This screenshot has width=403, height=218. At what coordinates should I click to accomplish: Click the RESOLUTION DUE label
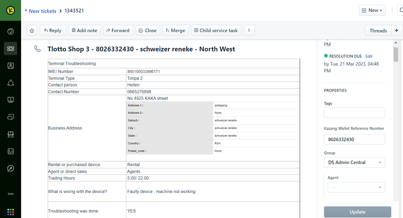click(345, 56)
